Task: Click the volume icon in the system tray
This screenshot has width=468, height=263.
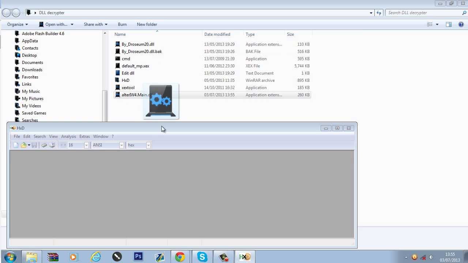Action: tap(431, 257)
